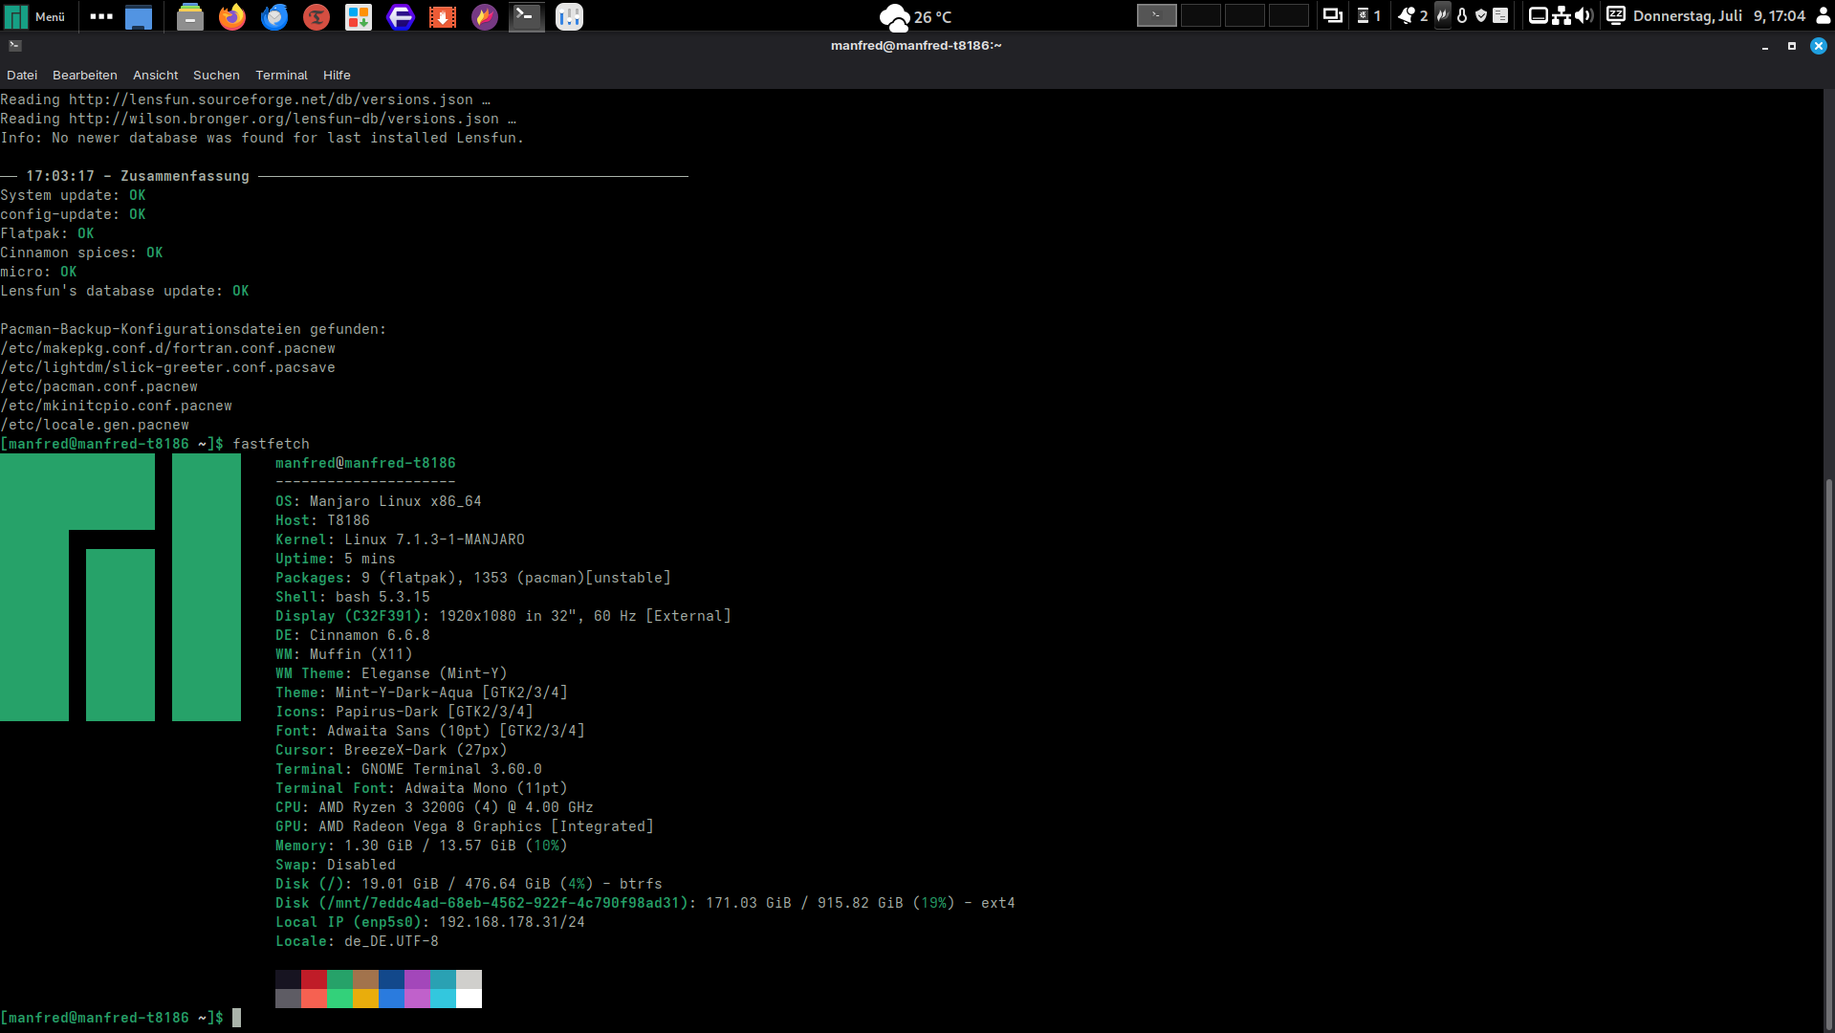1835x1033 pixels.
Task: Switch to the first workspace with the terminal
Action: [1156, 15]
